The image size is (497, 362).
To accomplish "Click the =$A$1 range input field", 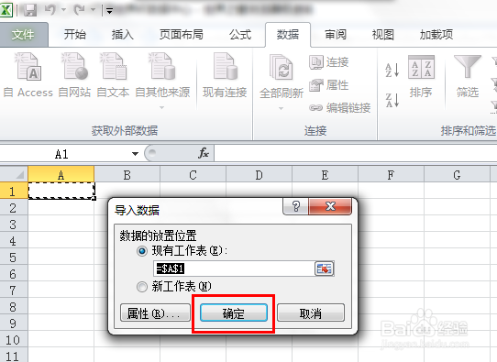I will coord(234,269).
